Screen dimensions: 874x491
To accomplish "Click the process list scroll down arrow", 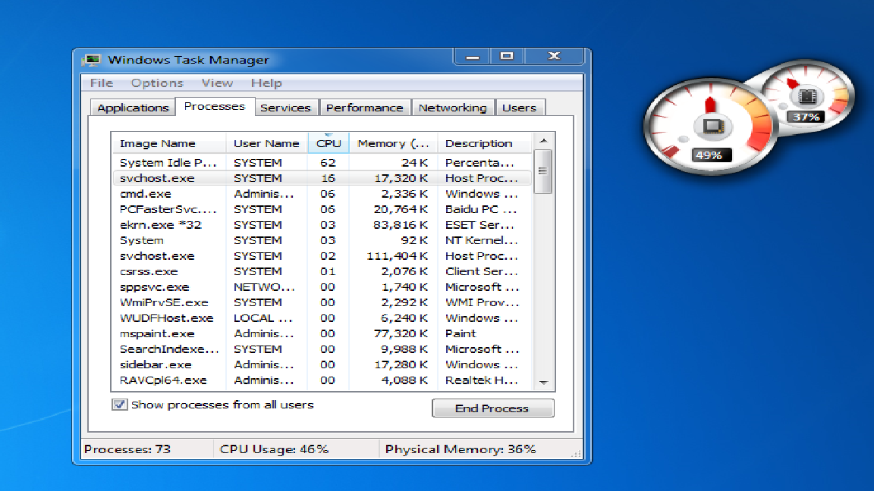I will (x=543, y=383).
